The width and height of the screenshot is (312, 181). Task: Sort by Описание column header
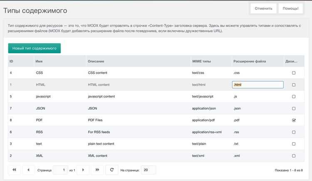coord(138,61)
